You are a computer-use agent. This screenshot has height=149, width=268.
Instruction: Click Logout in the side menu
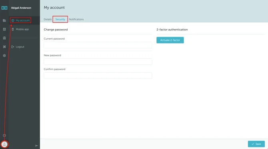(18, 47)
